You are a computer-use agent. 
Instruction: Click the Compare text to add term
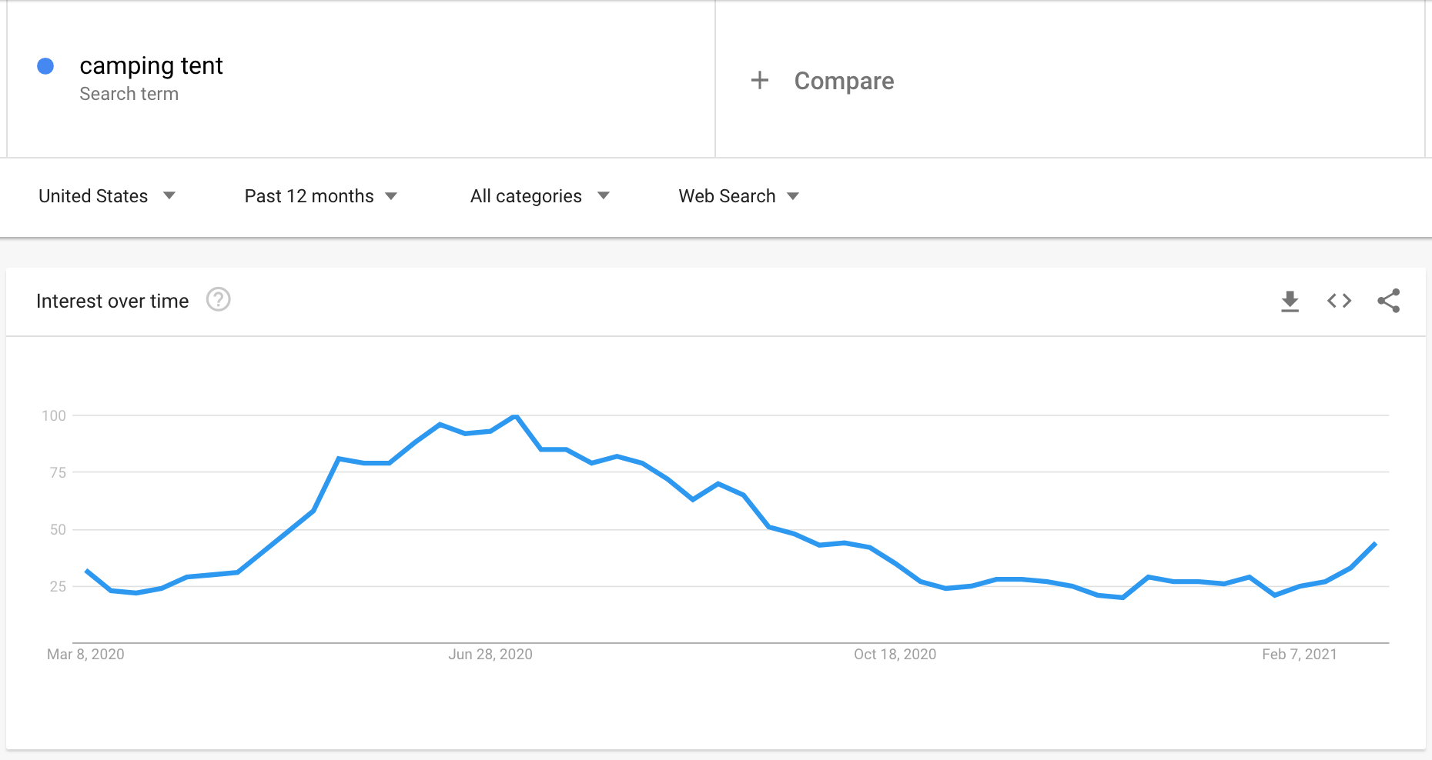(844, 81)
